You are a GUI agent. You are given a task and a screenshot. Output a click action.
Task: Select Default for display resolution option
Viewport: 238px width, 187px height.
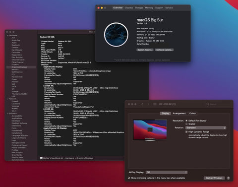tap(186, 121)
